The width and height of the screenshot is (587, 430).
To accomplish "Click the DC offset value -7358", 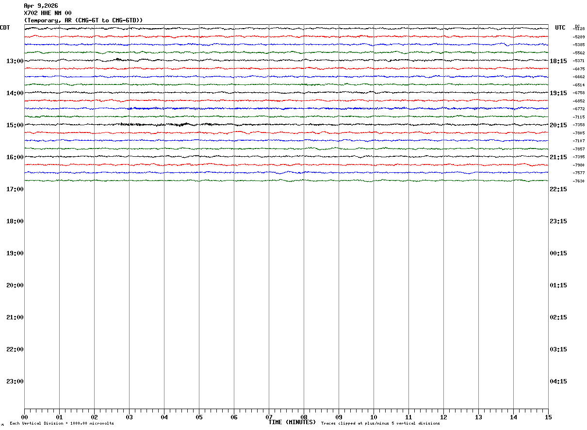I will coord(579,125).
